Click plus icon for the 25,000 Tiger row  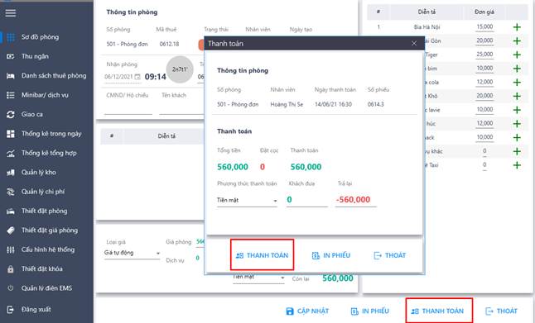pos(517,55)
